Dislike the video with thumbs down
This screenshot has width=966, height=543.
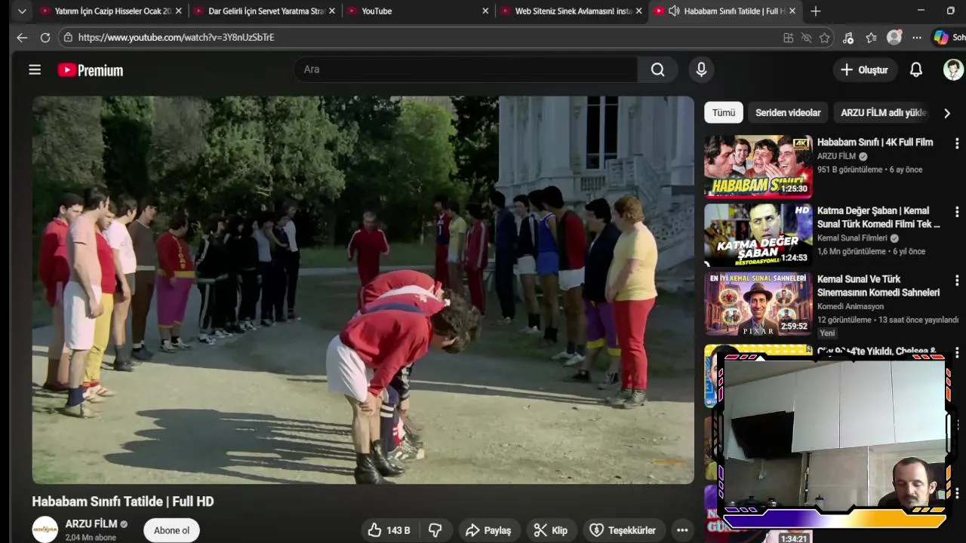tap(435, 530)
